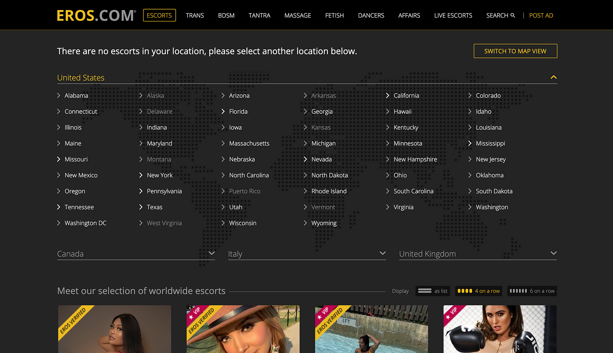Select Texas from the state list
The image size is (613, 353).
(x=155, y=207)
